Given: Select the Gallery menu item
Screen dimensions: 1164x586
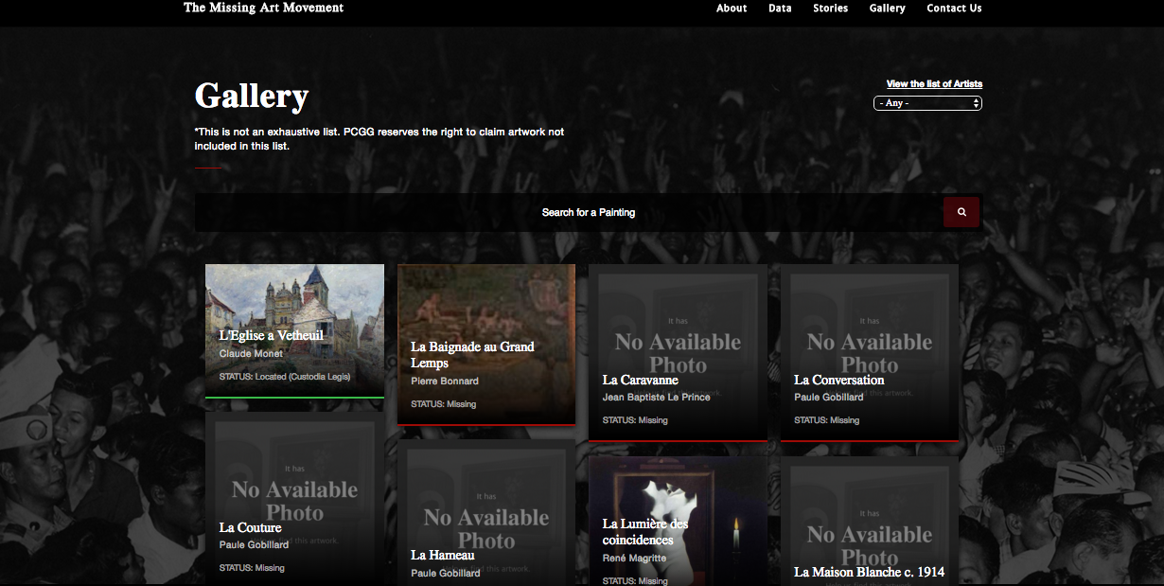Looking at the screenshot, I should pos(887,9).
